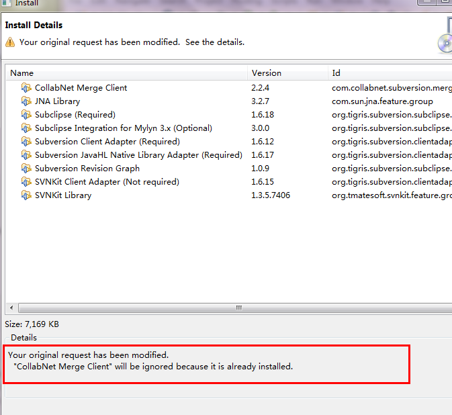Click the com.sun.jna.feature.group id
Image resolution: width=452 pixels, height=415 pixels.
tap(382, 101)
